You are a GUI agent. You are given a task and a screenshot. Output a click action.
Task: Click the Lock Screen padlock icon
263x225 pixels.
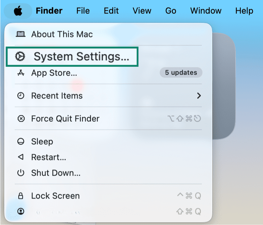pos(21,196)
